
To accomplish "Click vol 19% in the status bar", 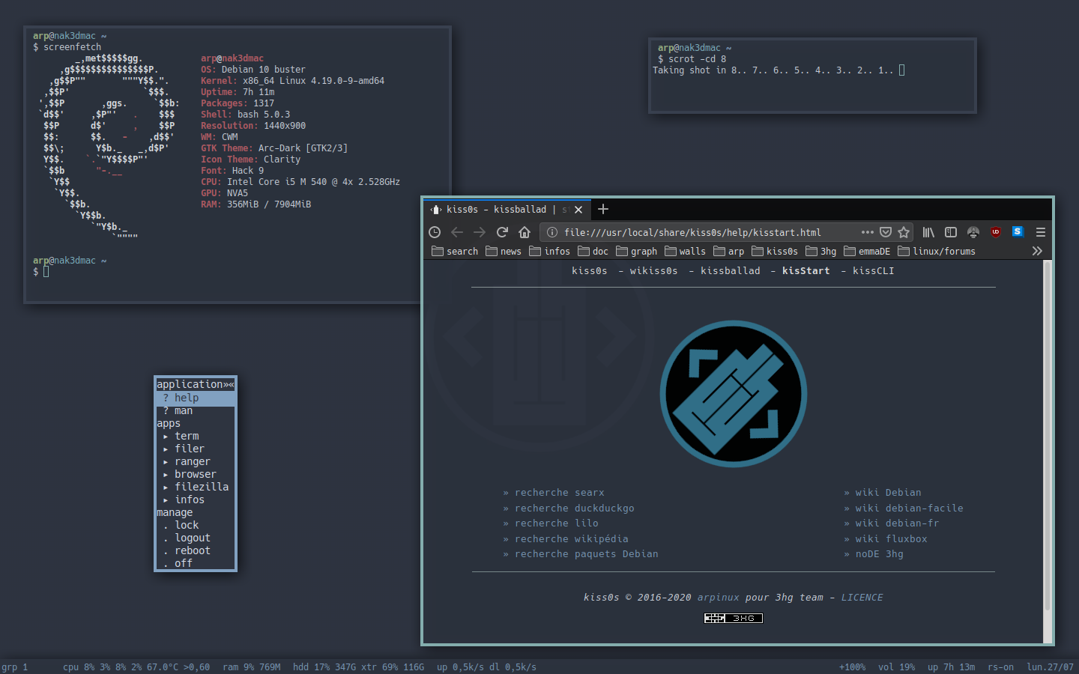I will (x=896, y=667).
